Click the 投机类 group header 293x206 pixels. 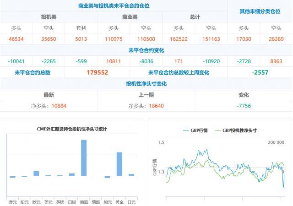point(49,17)
